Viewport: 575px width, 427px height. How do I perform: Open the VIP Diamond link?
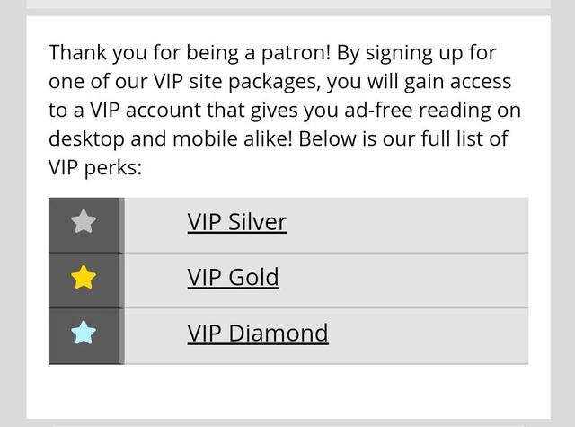point(258,334)
